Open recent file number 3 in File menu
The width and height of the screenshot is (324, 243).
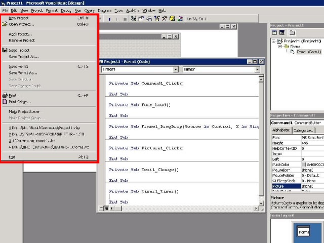(49, 141)
